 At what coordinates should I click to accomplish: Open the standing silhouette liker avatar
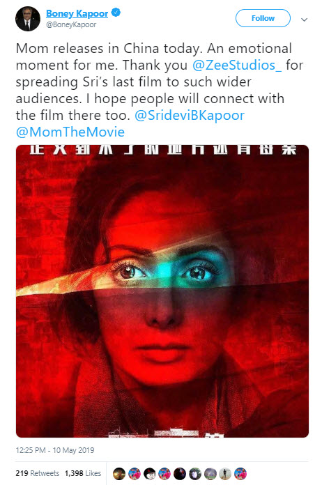pyautogui.click(x=225, y=474)
